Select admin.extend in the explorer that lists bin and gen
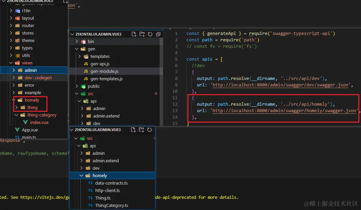Screen dimensions: 361x210 (106, 116)
